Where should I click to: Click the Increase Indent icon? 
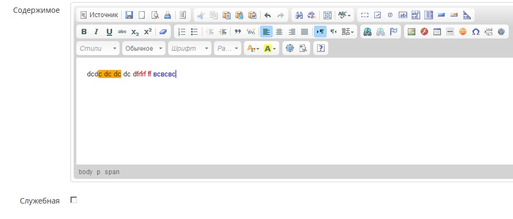click(223, 32)
